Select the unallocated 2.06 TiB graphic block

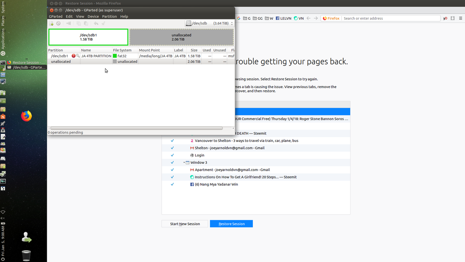[181, 37]
